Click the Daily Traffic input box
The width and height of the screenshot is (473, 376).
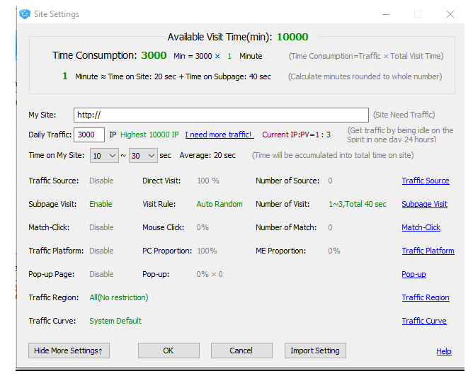click(89, 135)
